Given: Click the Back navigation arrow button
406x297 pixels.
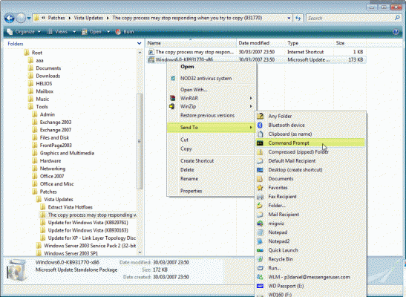Looking at the screenshot, I should click(10, 18).
